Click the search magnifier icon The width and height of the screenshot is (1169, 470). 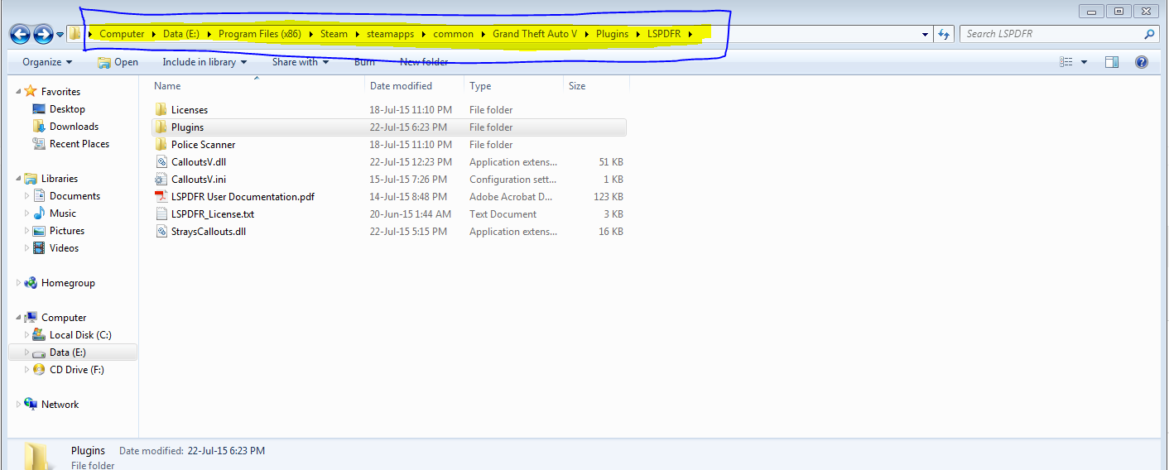[1149, 34]
